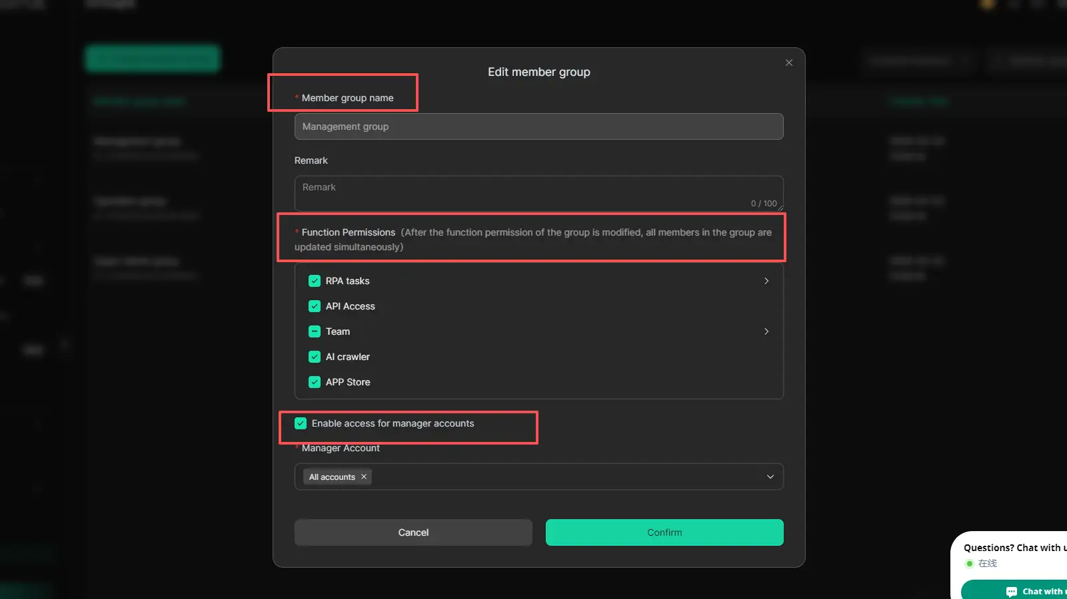Uncheck the API Access permission

(315, 306)
